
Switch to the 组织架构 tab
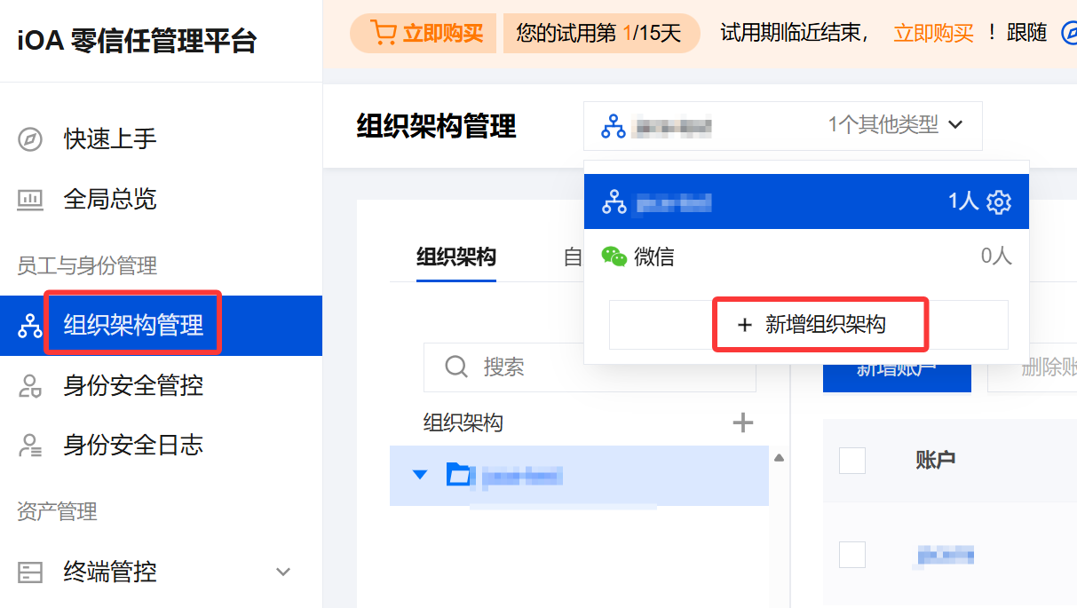pyautogui.click(x=456, y=257)
